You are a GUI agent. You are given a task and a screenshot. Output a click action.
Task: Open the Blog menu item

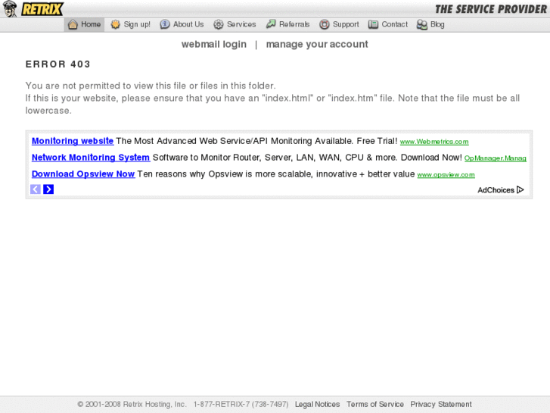[x=430, y=24]
